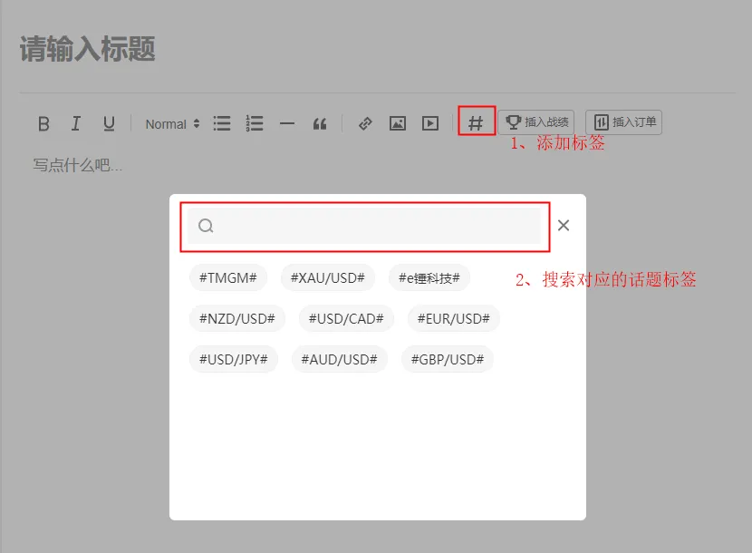Screen dimensions: 752x553
Task: Insert an image into the post
Action: (398, 124)
